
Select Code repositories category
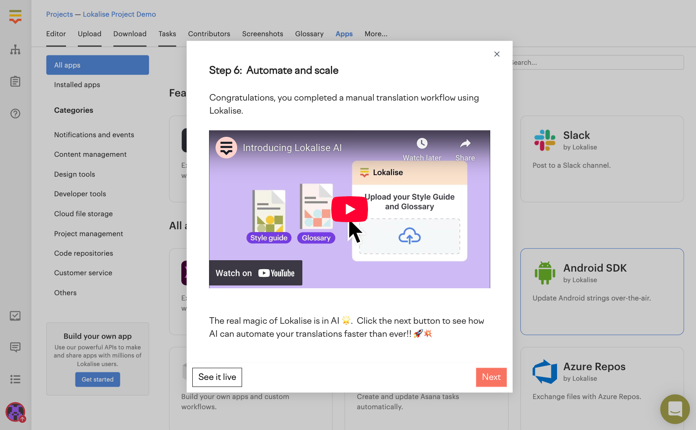tap(84, 253)
